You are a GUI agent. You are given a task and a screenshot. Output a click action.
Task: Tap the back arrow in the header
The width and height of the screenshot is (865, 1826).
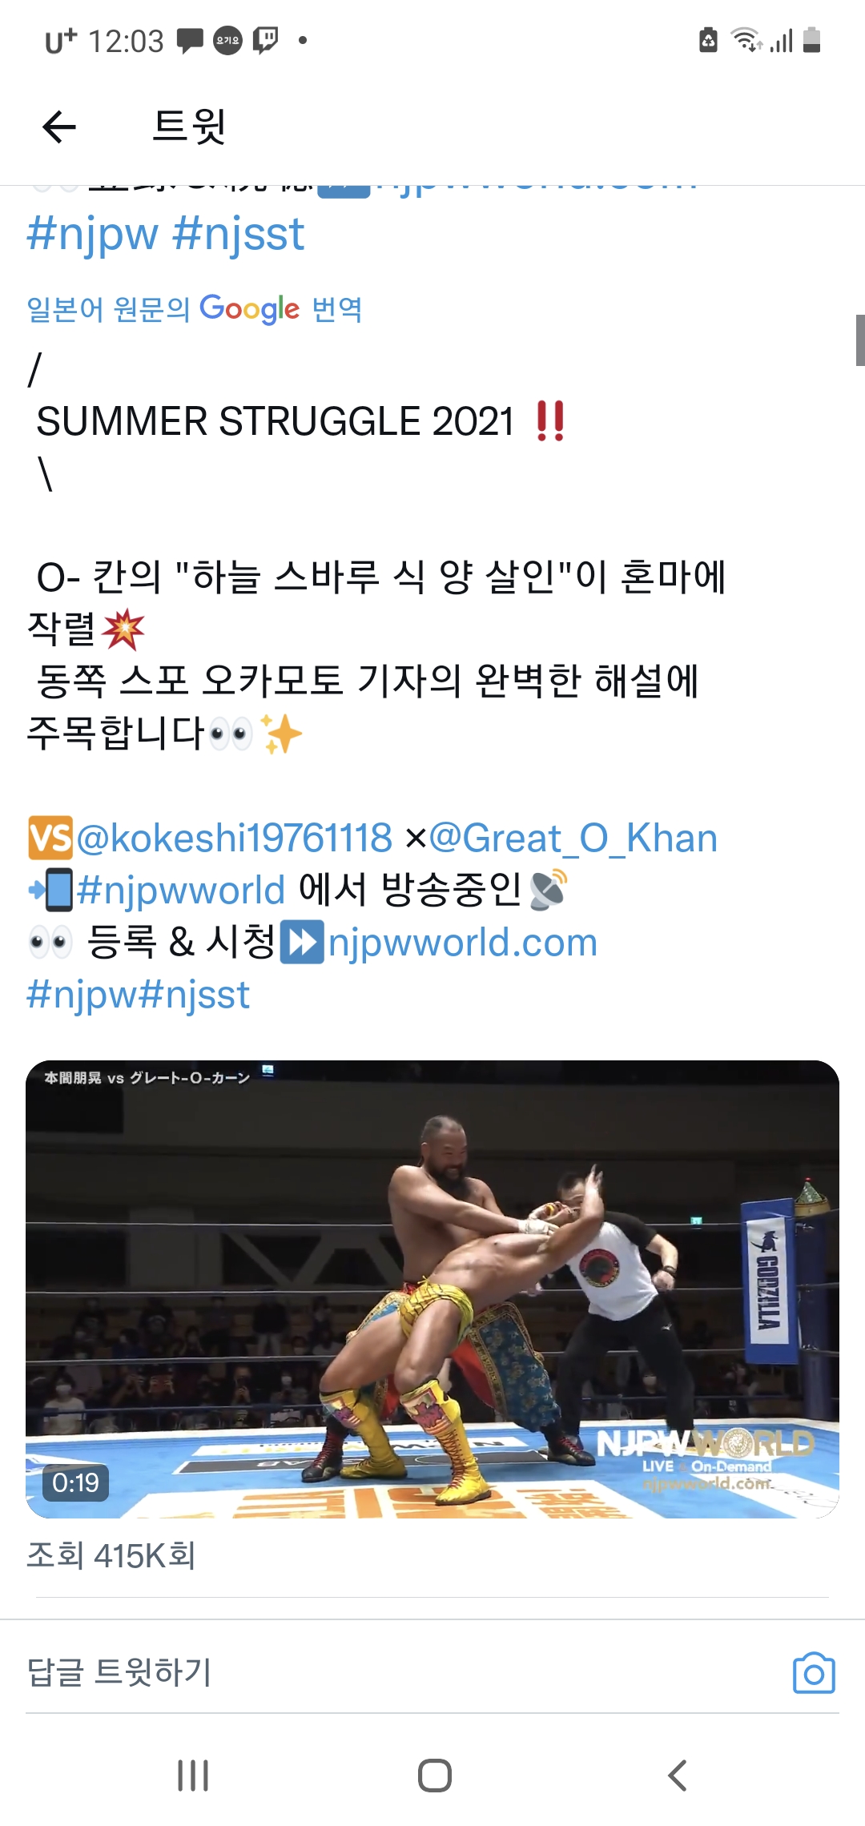[59, 127]
